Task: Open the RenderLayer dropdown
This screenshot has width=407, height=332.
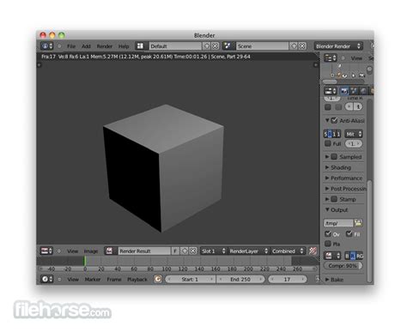Action: pyautogui.click(x=248, y=251)
